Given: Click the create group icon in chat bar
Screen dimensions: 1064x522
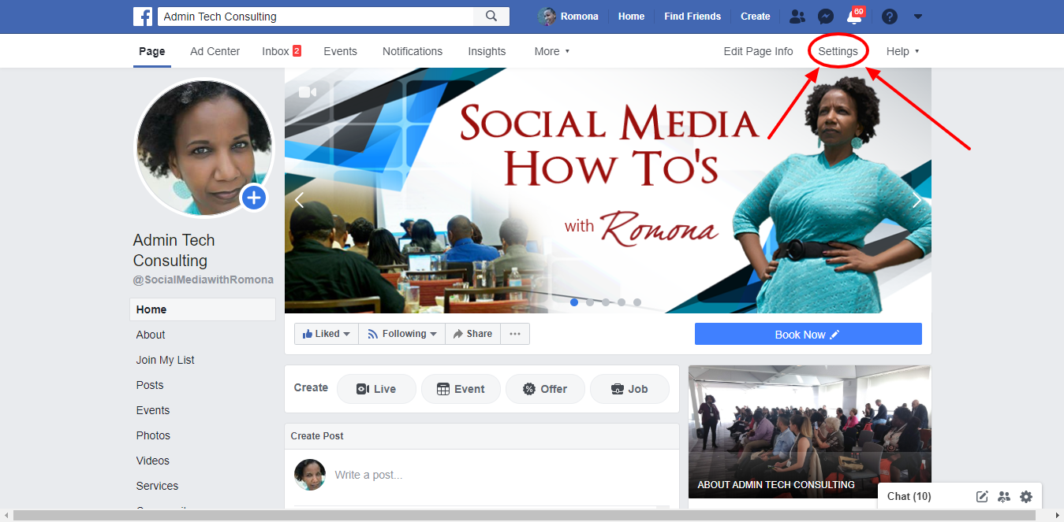Looking at the screenshot, I should [x=1004, y=496].
